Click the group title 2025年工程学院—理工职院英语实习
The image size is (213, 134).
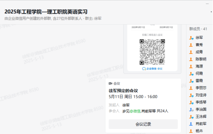coord(46,12)
